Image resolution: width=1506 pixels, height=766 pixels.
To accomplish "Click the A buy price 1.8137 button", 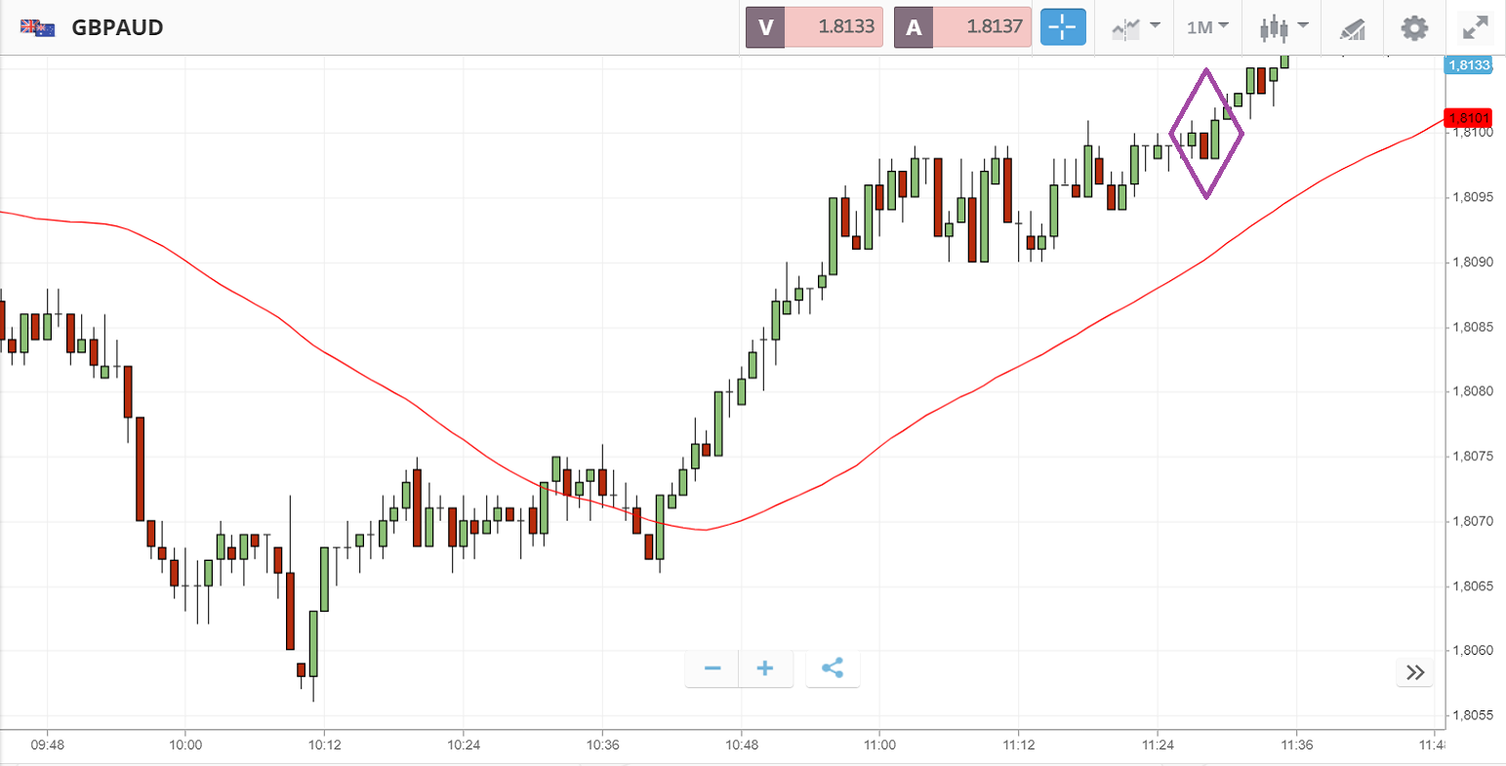I will [x=963, y=27].
